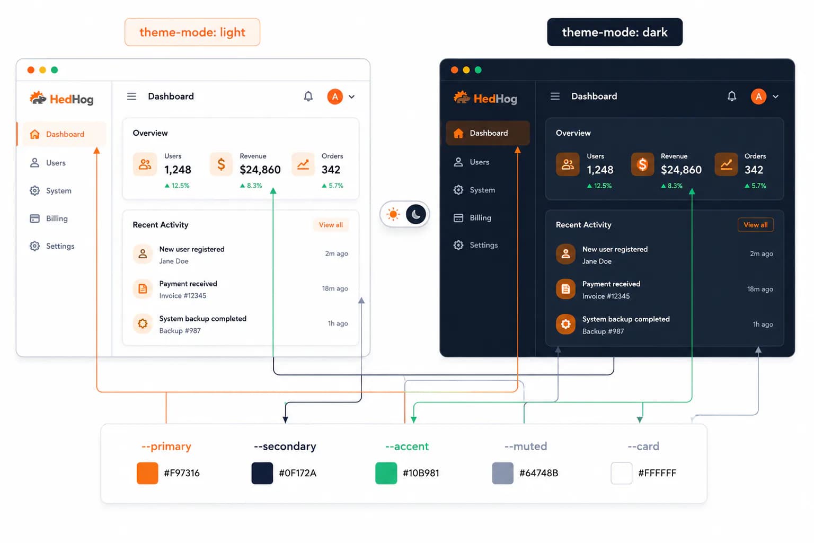The width and height of the screenshot is (814, 543).
Task: Click the theme-mode: light label
Action: point(192,32)
